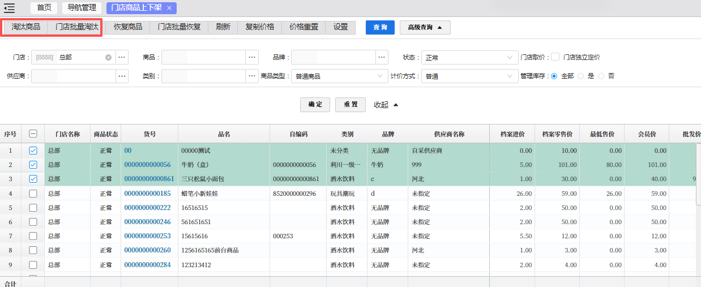The image size is (701, 287).
Task: Open the 商品 lookup ellipsis button
Action: coord(252,57)
